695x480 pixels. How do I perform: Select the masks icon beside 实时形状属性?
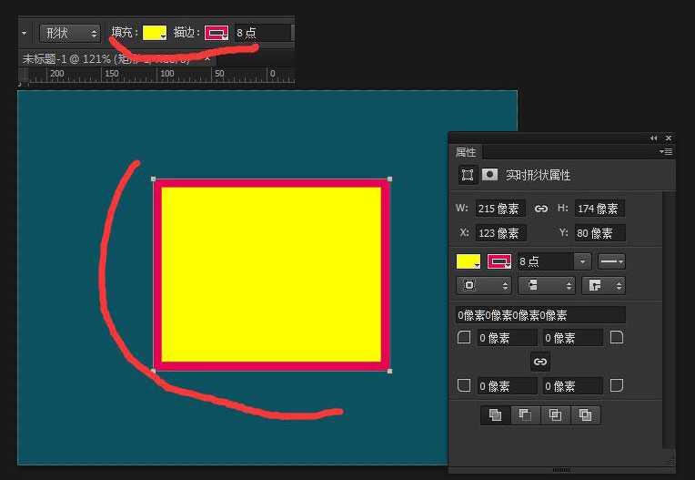(x=489, y=174)
